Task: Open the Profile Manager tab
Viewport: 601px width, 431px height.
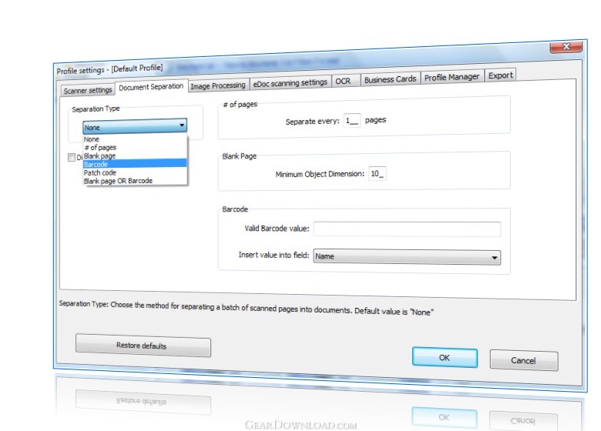Action: [452, 77]
